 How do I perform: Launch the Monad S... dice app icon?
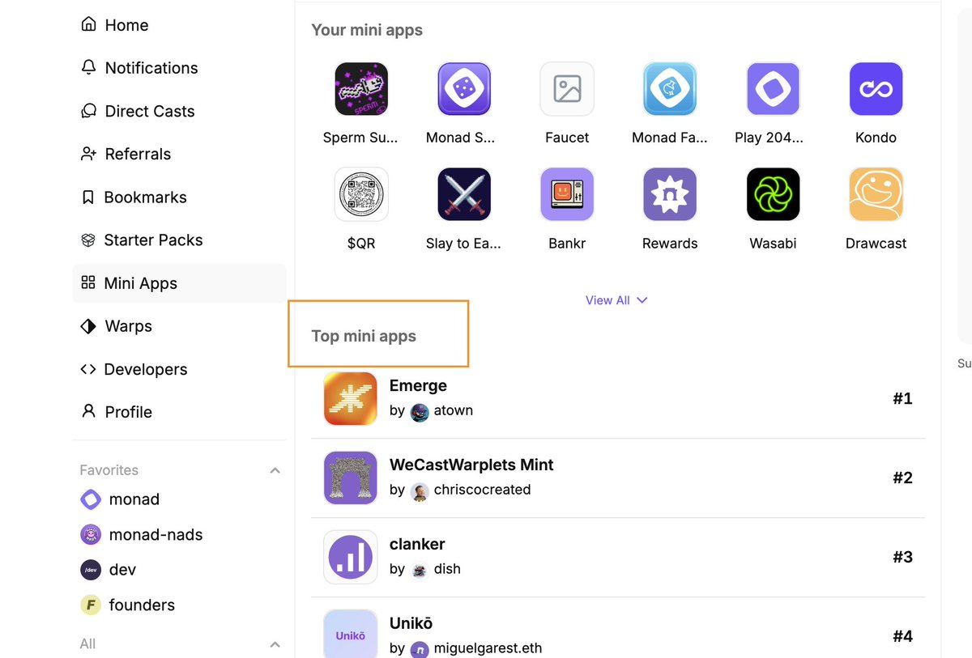[464, 89]
